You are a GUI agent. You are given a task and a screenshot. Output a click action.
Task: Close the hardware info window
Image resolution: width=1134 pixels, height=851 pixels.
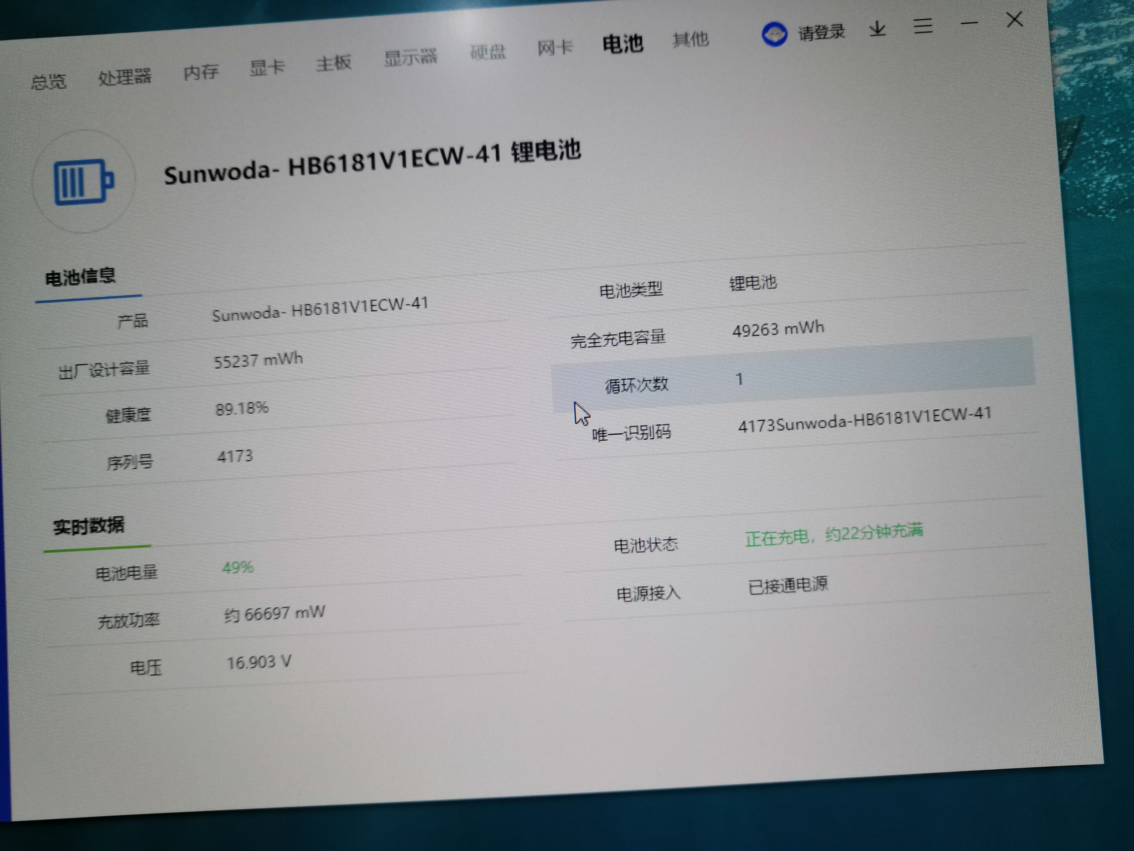click(1014, 20)
